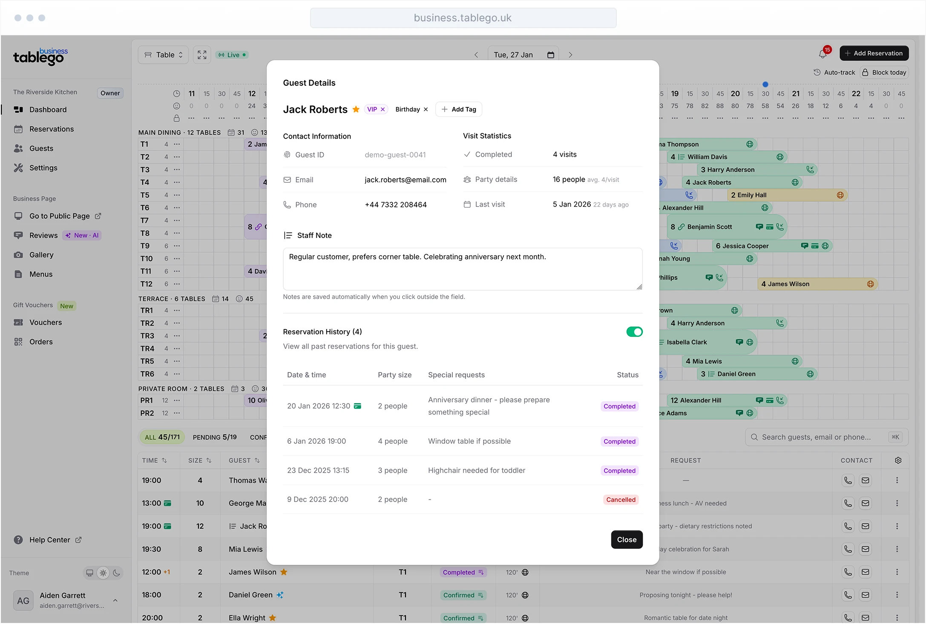Sort reservations by TIME column

pyautogui.click(x=154, y=460)
